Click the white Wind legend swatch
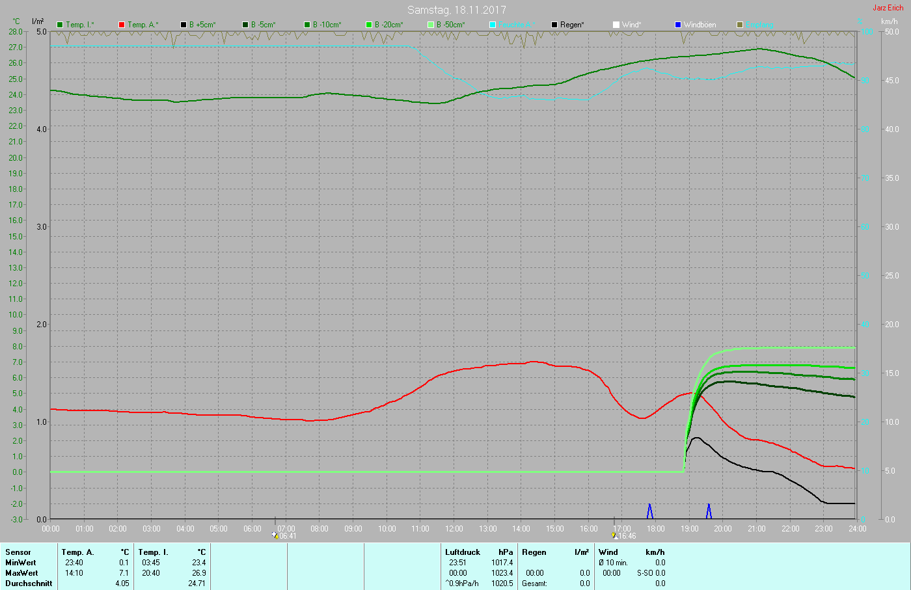This screenshot has height=590, width=911. [616, 25]
